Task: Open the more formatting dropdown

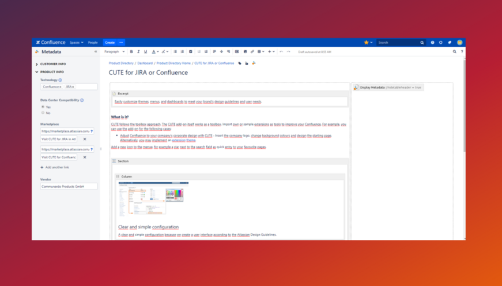Action: (165, 51)
